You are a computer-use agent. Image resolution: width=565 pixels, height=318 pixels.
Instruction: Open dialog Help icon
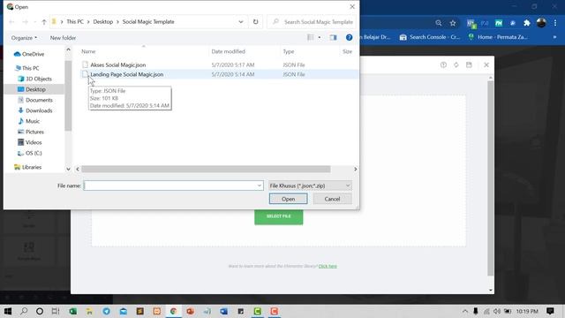[349, 37]
